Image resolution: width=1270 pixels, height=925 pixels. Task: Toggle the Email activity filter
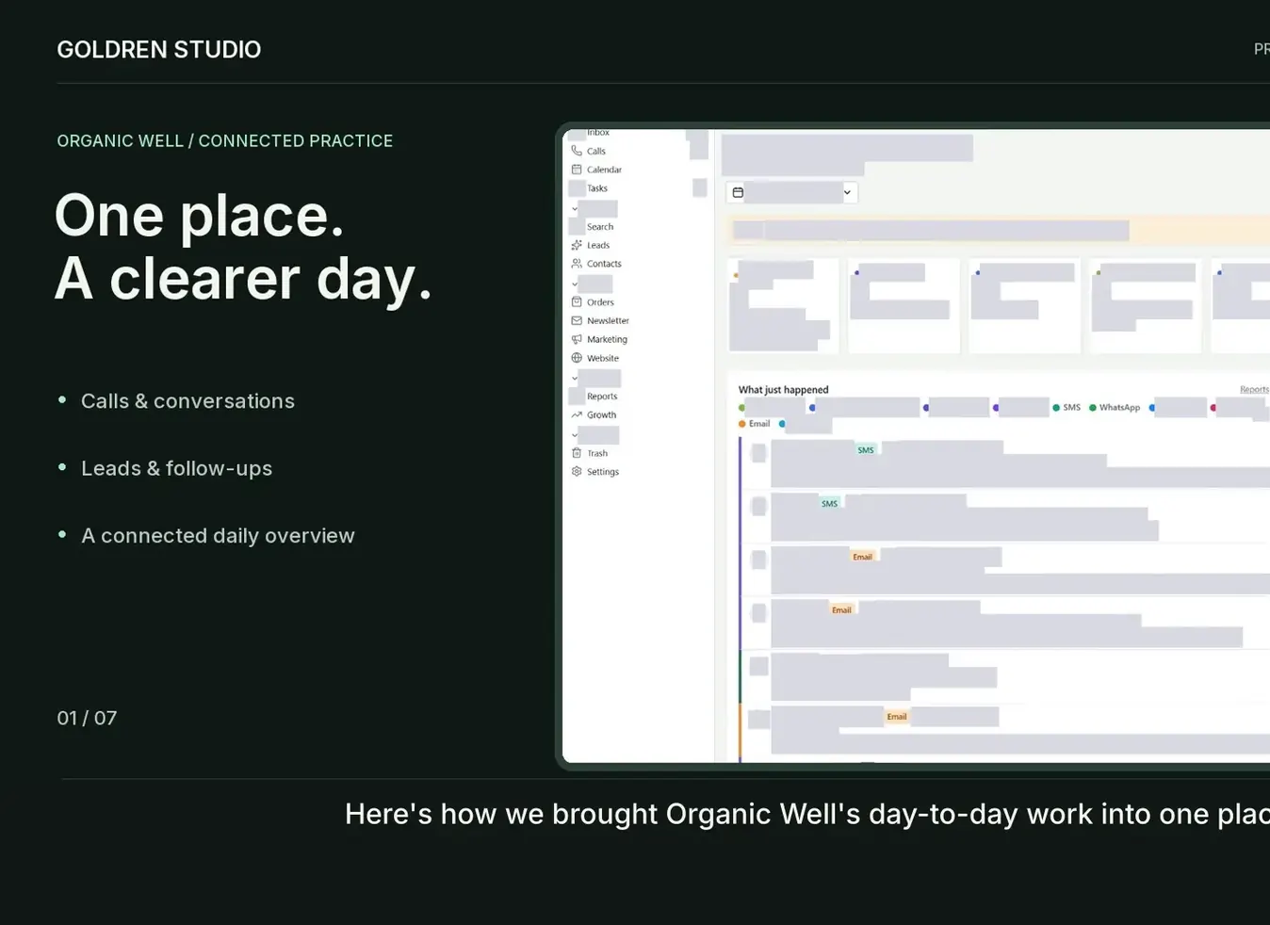point(754,424)
